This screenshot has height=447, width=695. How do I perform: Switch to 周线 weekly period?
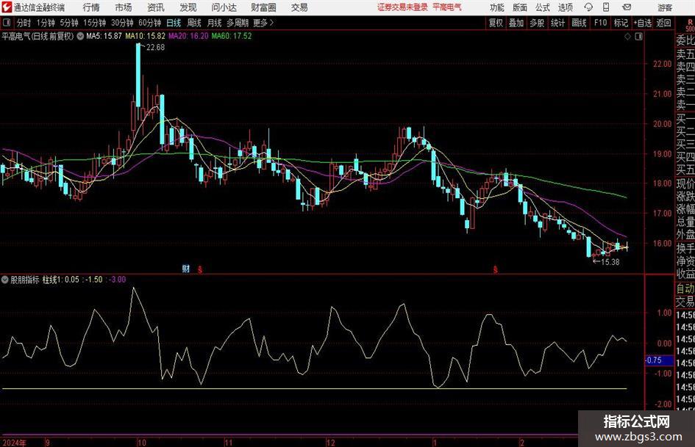[x=194, y=23]
